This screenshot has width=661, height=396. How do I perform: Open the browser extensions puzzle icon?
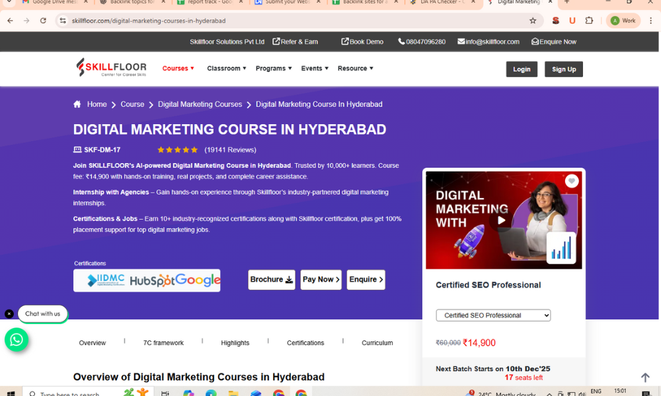[x=589, y=20]
